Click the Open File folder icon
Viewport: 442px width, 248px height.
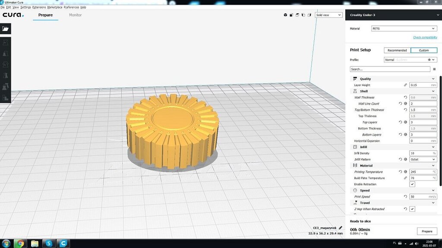coord(5,29)
